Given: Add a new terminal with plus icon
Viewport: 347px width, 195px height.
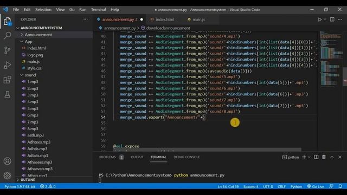Looking at the screenshot, I should [304, 157].
